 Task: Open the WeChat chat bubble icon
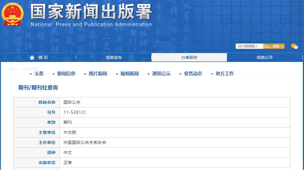[x=294, y=47]
